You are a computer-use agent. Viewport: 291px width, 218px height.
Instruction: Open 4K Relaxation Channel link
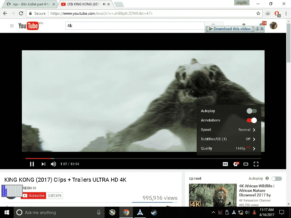[x=255, y=200]
